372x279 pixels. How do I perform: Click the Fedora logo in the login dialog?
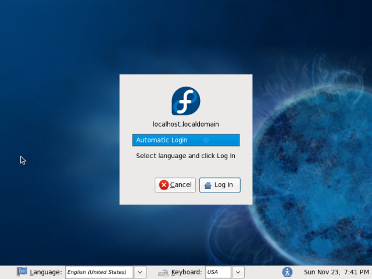coord(185,101)
